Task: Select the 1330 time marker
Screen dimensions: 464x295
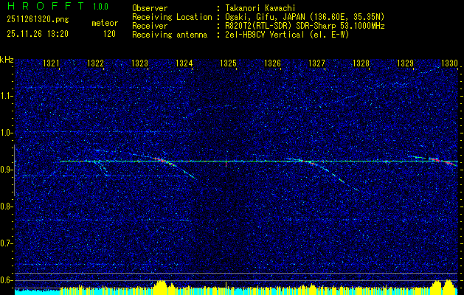Action: tap(449, 63)
